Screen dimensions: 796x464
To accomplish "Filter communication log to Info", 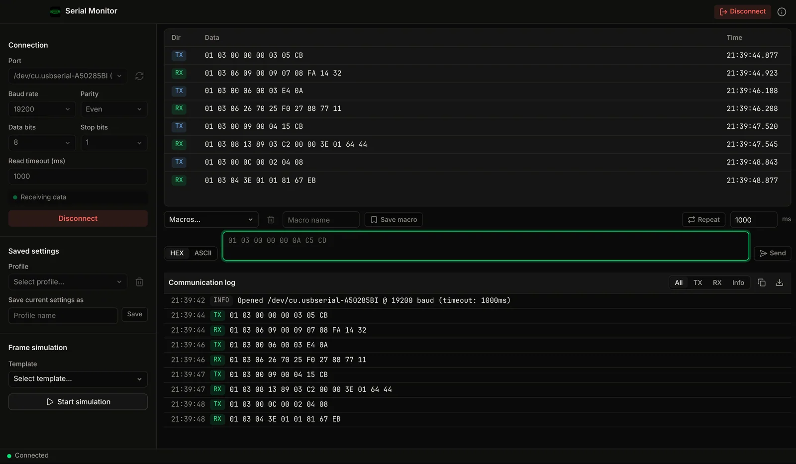I will [738, 282].
